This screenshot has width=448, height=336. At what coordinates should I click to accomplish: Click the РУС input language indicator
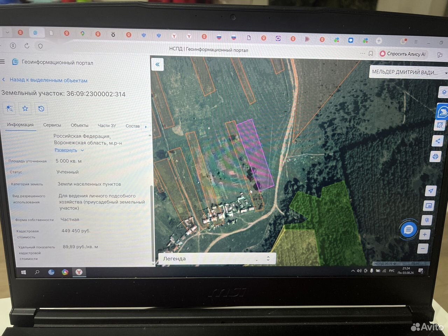392,271
